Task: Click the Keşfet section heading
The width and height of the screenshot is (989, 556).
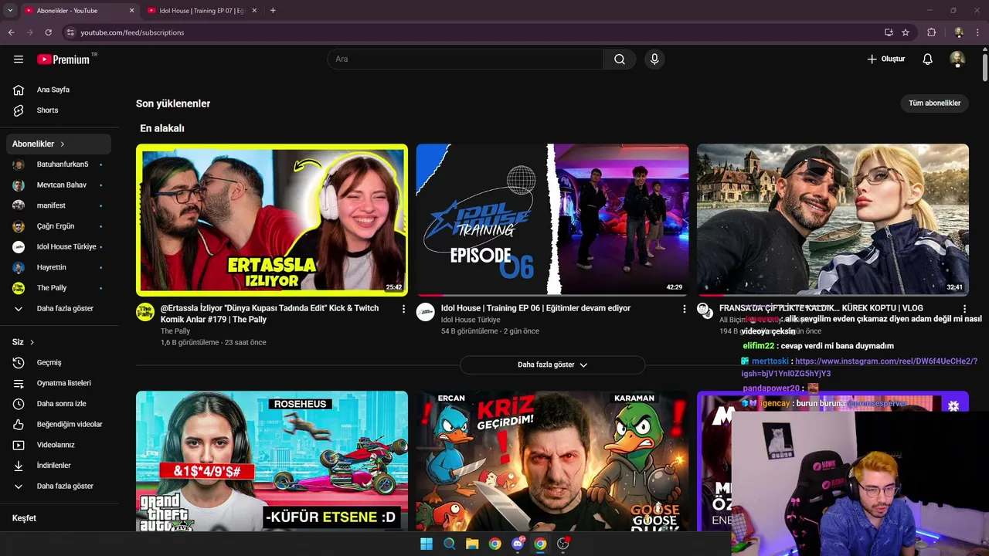Action: [x=24, y=518]
